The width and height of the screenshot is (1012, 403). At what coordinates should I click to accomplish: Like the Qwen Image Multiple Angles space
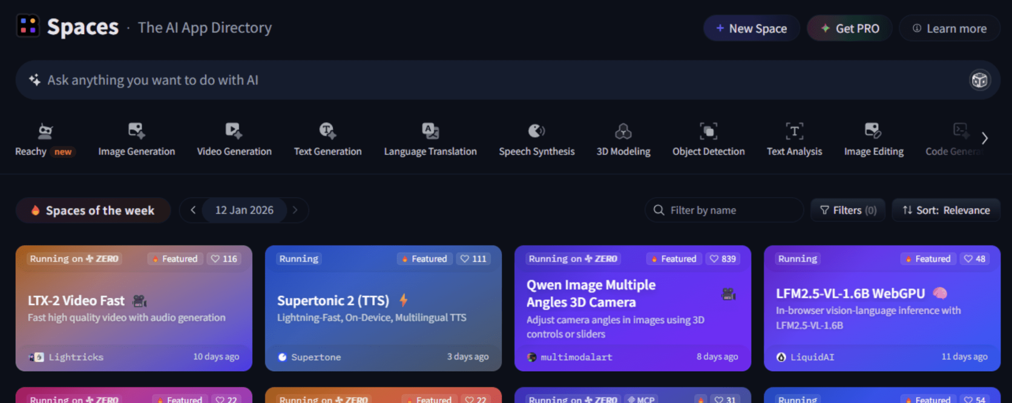click(723, 259)
